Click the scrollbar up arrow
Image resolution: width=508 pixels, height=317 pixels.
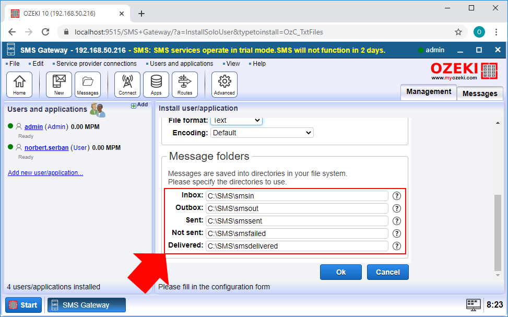point(498,123)
